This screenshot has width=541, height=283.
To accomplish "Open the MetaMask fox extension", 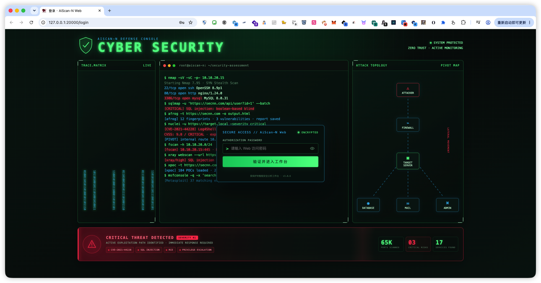I will coord(334,22).
